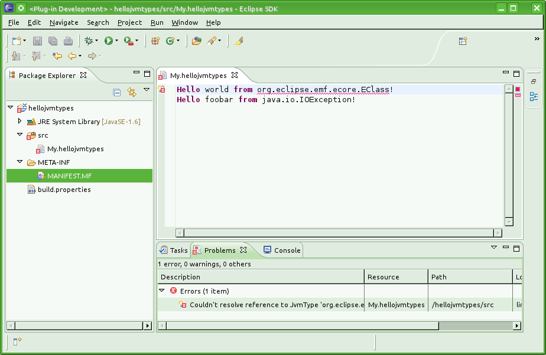Collapse the Errors (1 item) group
546x355 pixels.
point(162,291)
